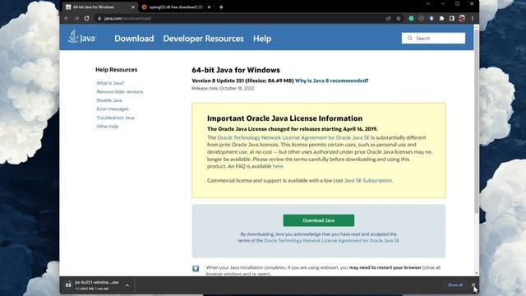
Task: Open a new browser tab
Action: pos(221,7)
